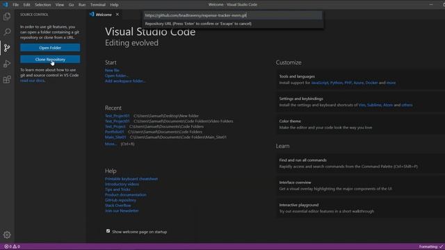
Task: Open the File menu
Action: coord(15,5)
